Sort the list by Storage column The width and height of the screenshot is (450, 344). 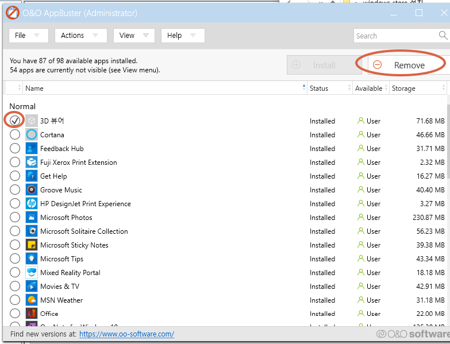(x=418, y=88)
